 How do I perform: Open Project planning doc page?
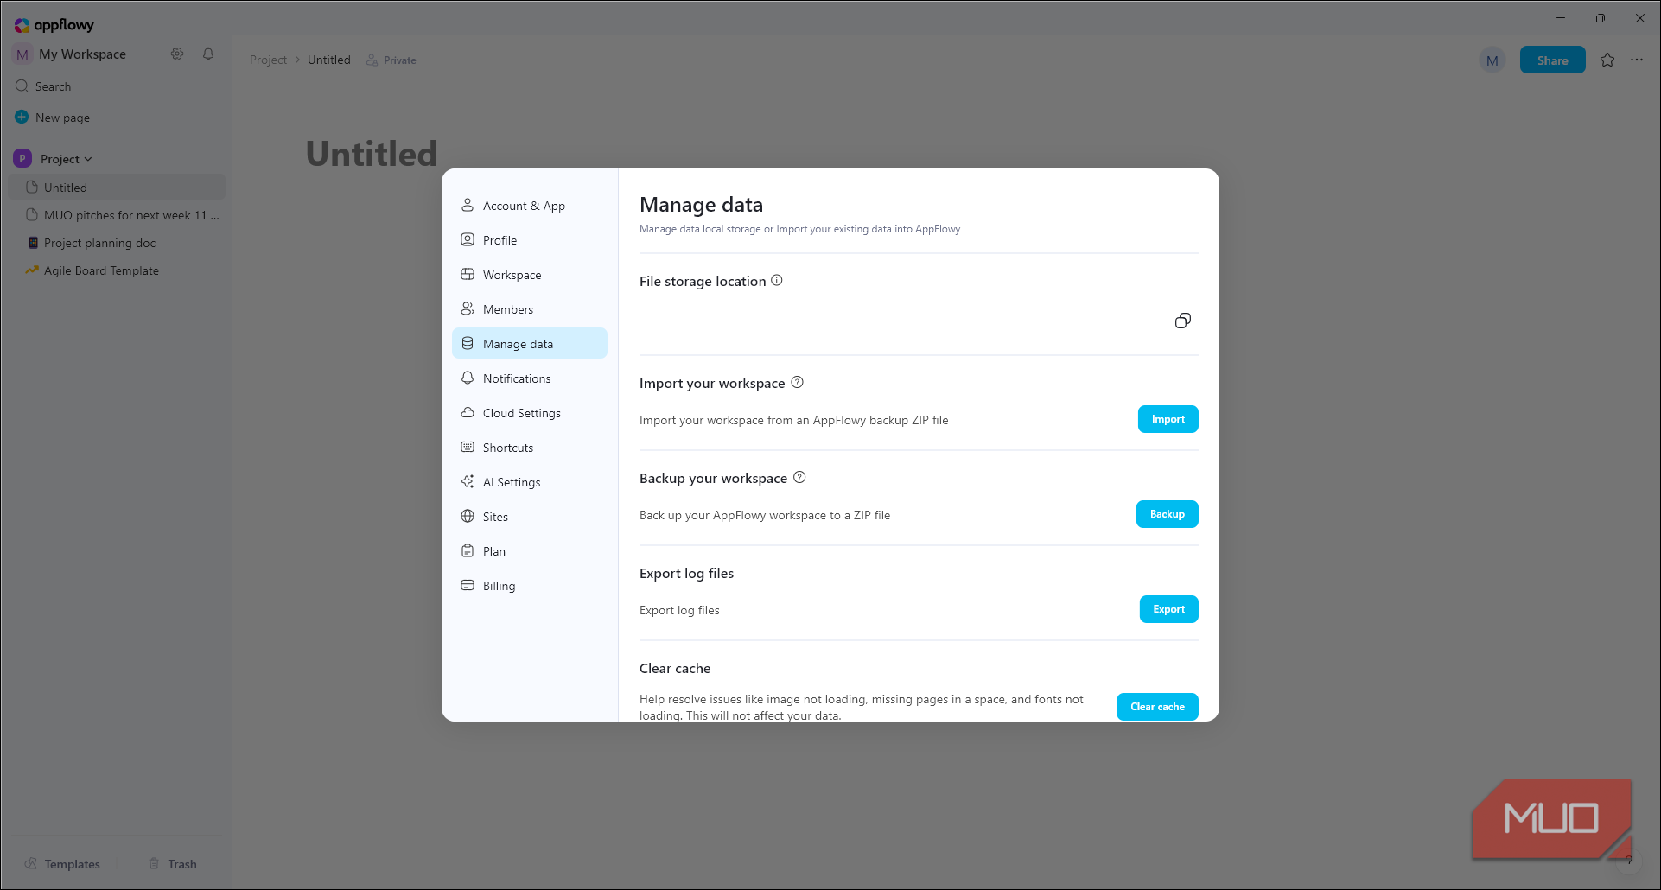pos(117,243)
